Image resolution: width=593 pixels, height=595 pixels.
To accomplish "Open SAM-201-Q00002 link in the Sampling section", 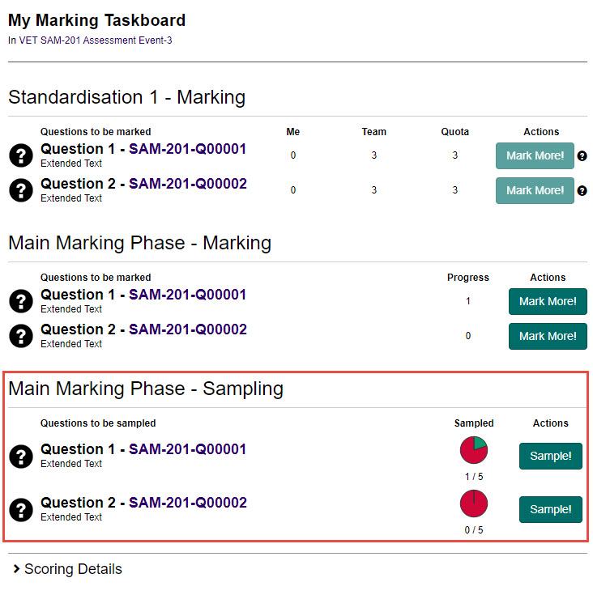I will click(187, 503).
